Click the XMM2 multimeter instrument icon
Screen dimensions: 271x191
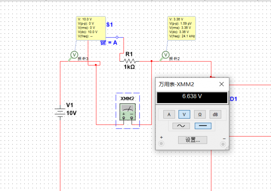[128, 112]
